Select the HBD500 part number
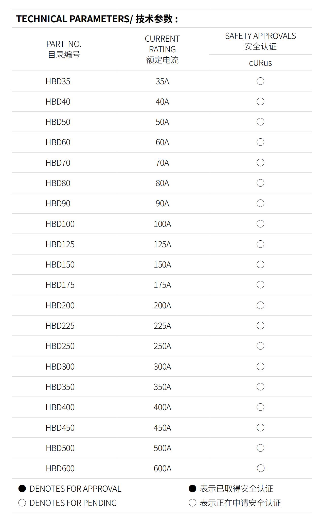 click(60, 448)
